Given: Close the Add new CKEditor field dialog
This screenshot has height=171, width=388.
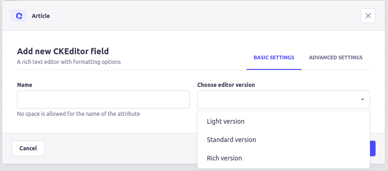Looking at the screenshot, I should tap(368, 16).
